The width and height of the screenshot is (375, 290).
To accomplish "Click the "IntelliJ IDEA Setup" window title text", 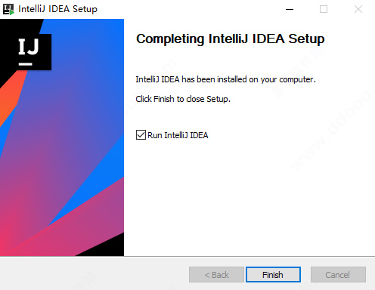I will tap(58, 9).
